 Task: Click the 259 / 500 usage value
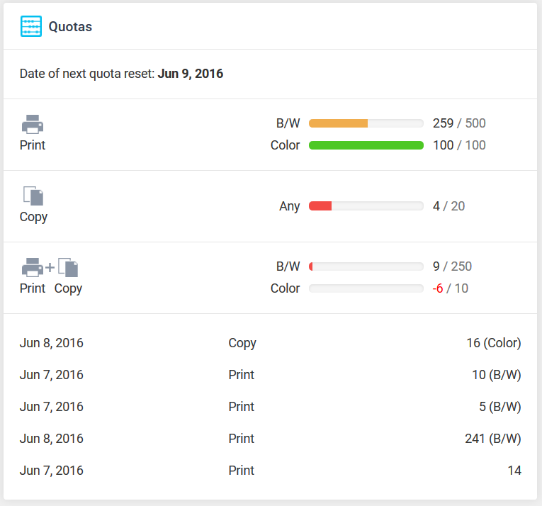pos(458,123)
